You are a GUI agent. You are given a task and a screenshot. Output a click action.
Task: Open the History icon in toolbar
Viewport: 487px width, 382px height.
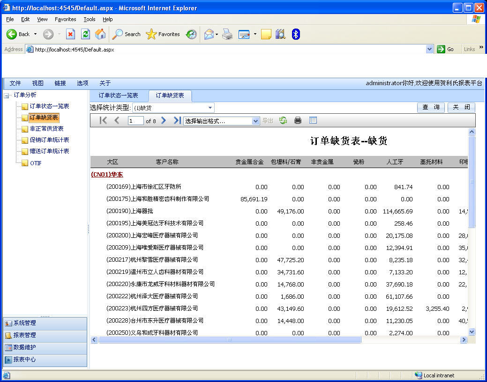[x=191, y=34]
